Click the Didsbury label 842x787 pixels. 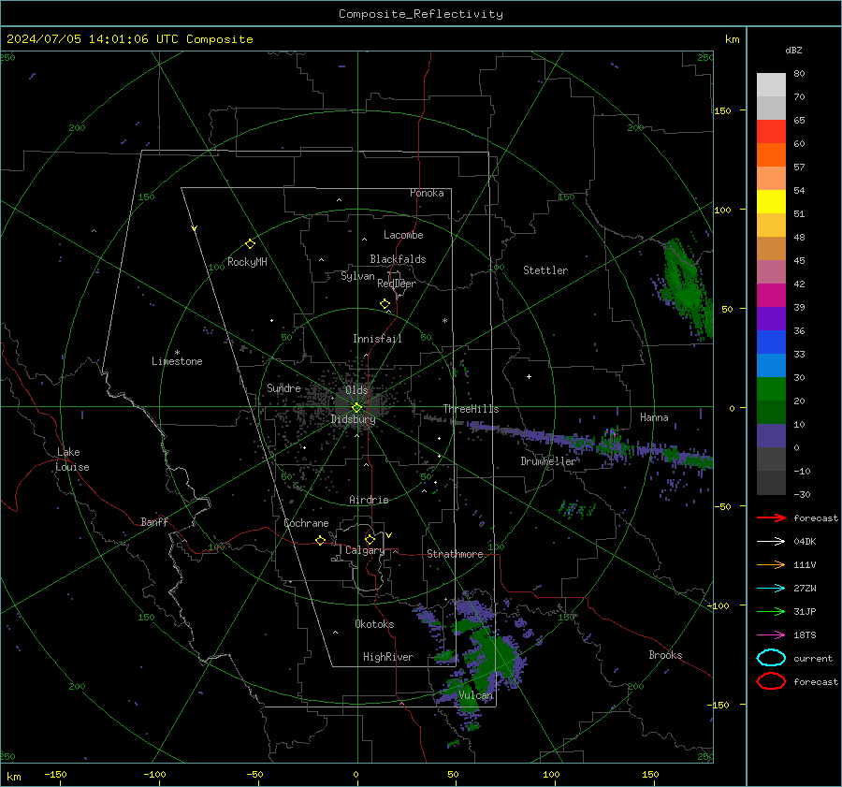(x=353, y=419)
